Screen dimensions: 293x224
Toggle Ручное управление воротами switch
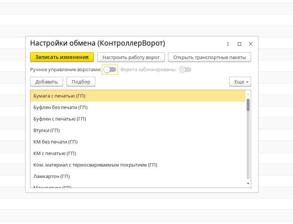click(x=110, y=69)
